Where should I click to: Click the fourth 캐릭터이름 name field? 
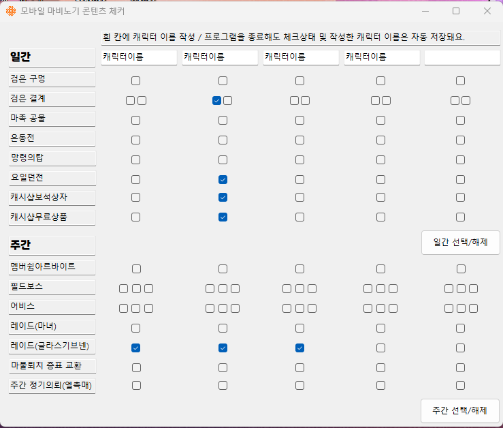tap(382, 57)
